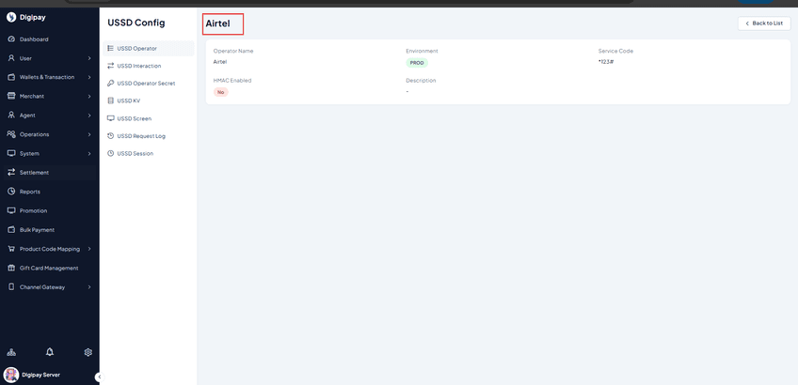Click the USSD Interaction arrows icon
Image resolution: width=798 pixels, height=385 pixels.
(x=110, y=66)
